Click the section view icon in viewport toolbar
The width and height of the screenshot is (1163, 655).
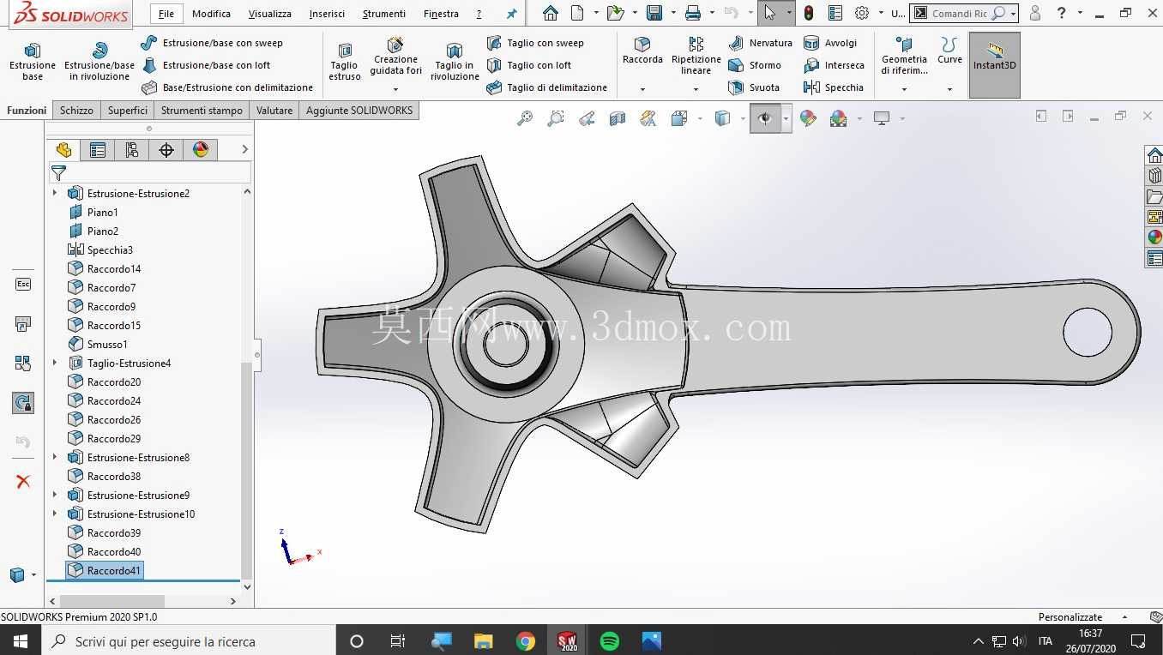point(618,118)
